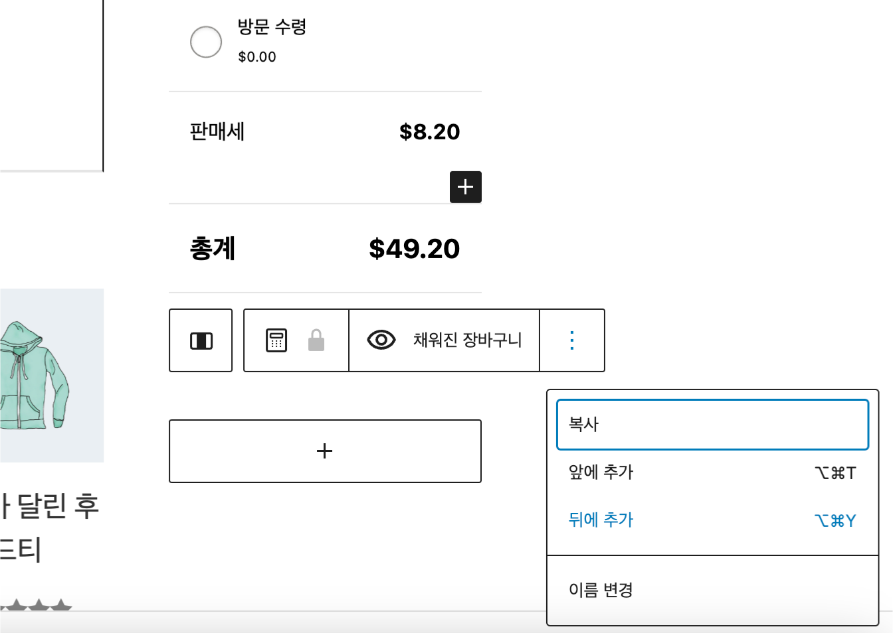893x633 pixels.
Task: Click the large outlined plus appender box
Action: [325, 451]
